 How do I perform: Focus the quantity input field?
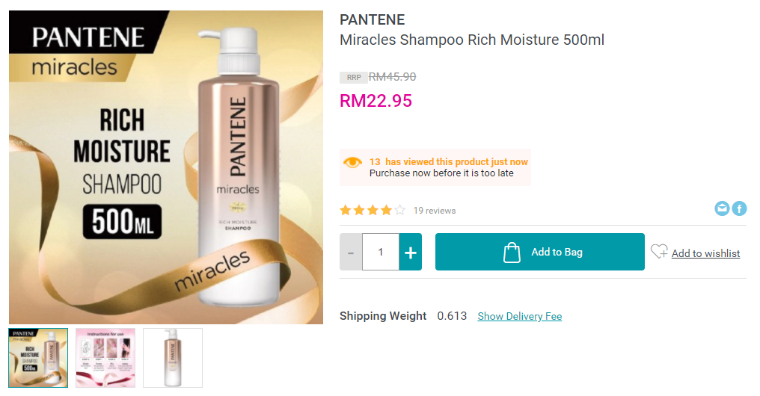tap(381, 252)
